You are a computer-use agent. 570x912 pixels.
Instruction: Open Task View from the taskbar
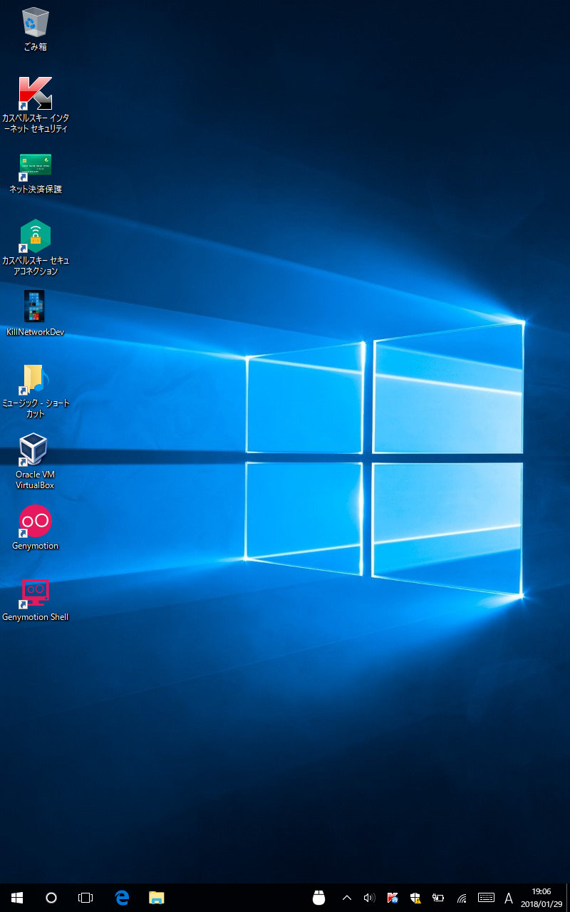pos(85,898)
